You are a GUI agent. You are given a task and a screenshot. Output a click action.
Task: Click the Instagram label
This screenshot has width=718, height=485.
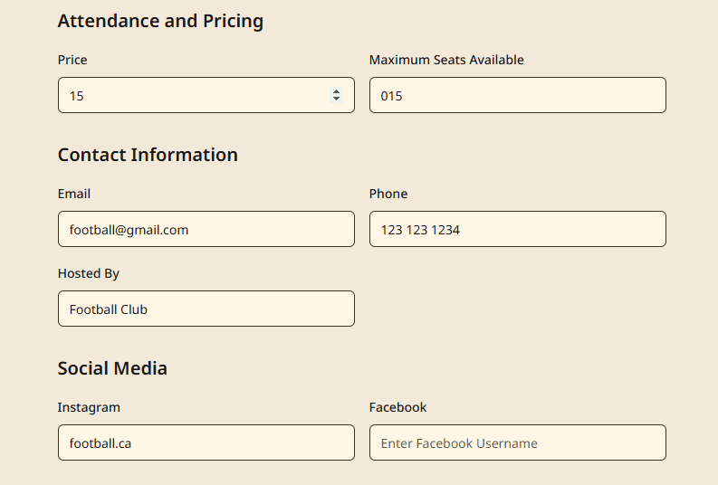(x=89, y=407)
